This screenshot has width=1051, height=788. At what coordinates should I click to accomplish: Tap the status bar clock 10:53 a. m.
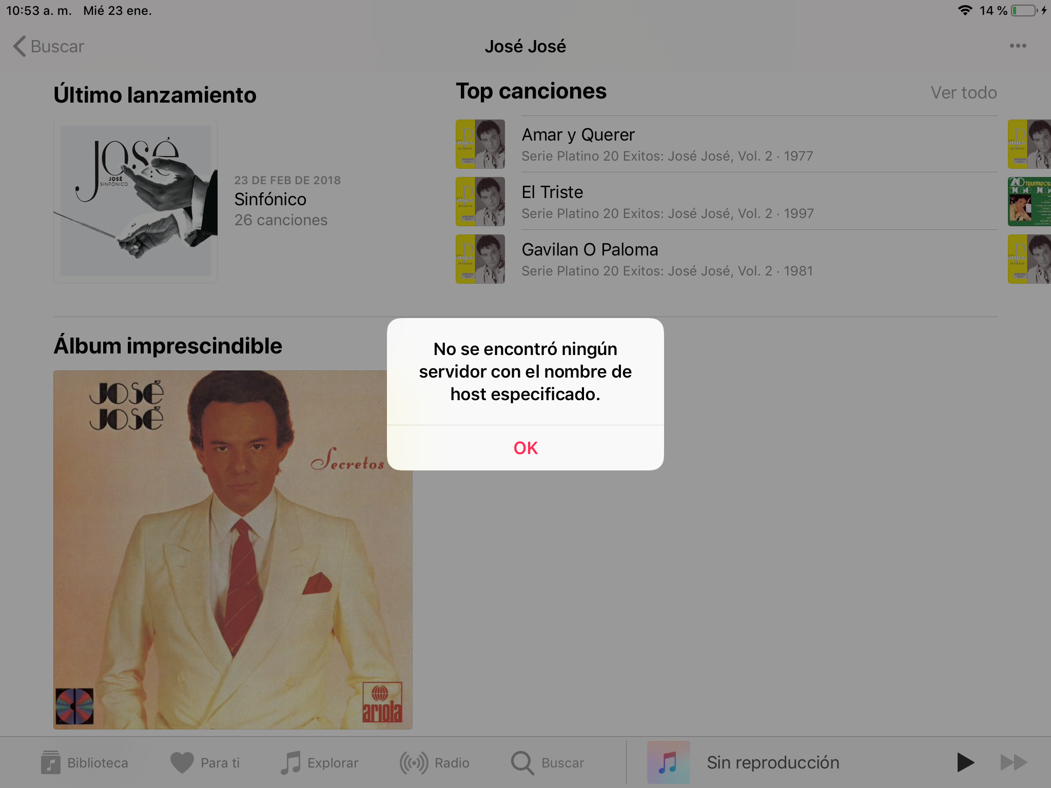39,10
